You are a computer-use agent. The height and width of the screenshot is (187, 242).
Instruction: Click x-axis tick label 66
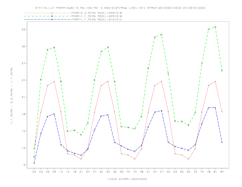pos(182,172)
